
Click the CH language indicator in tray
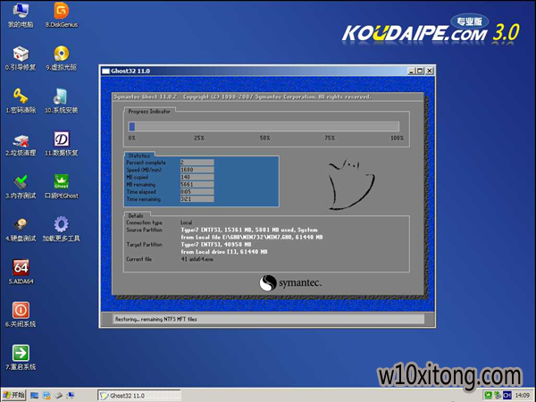pyautogui.click(x=507, y=396)
